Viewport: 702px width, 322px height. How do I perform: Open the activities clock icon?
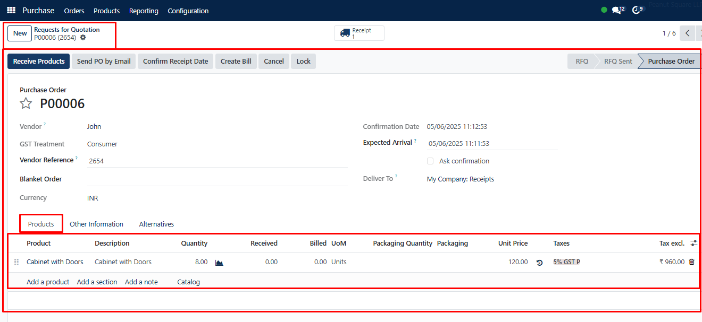637,10
